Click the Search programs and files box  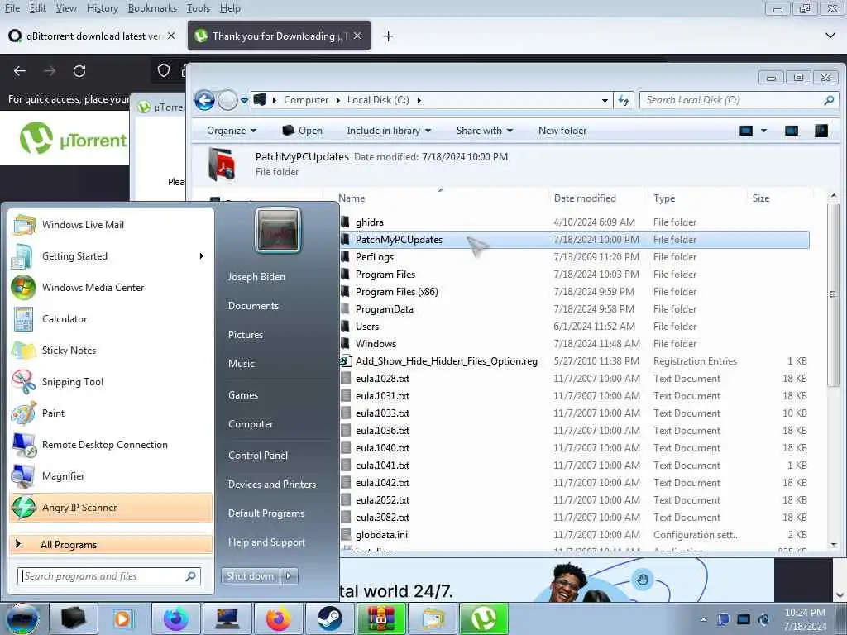pos(109,576)
